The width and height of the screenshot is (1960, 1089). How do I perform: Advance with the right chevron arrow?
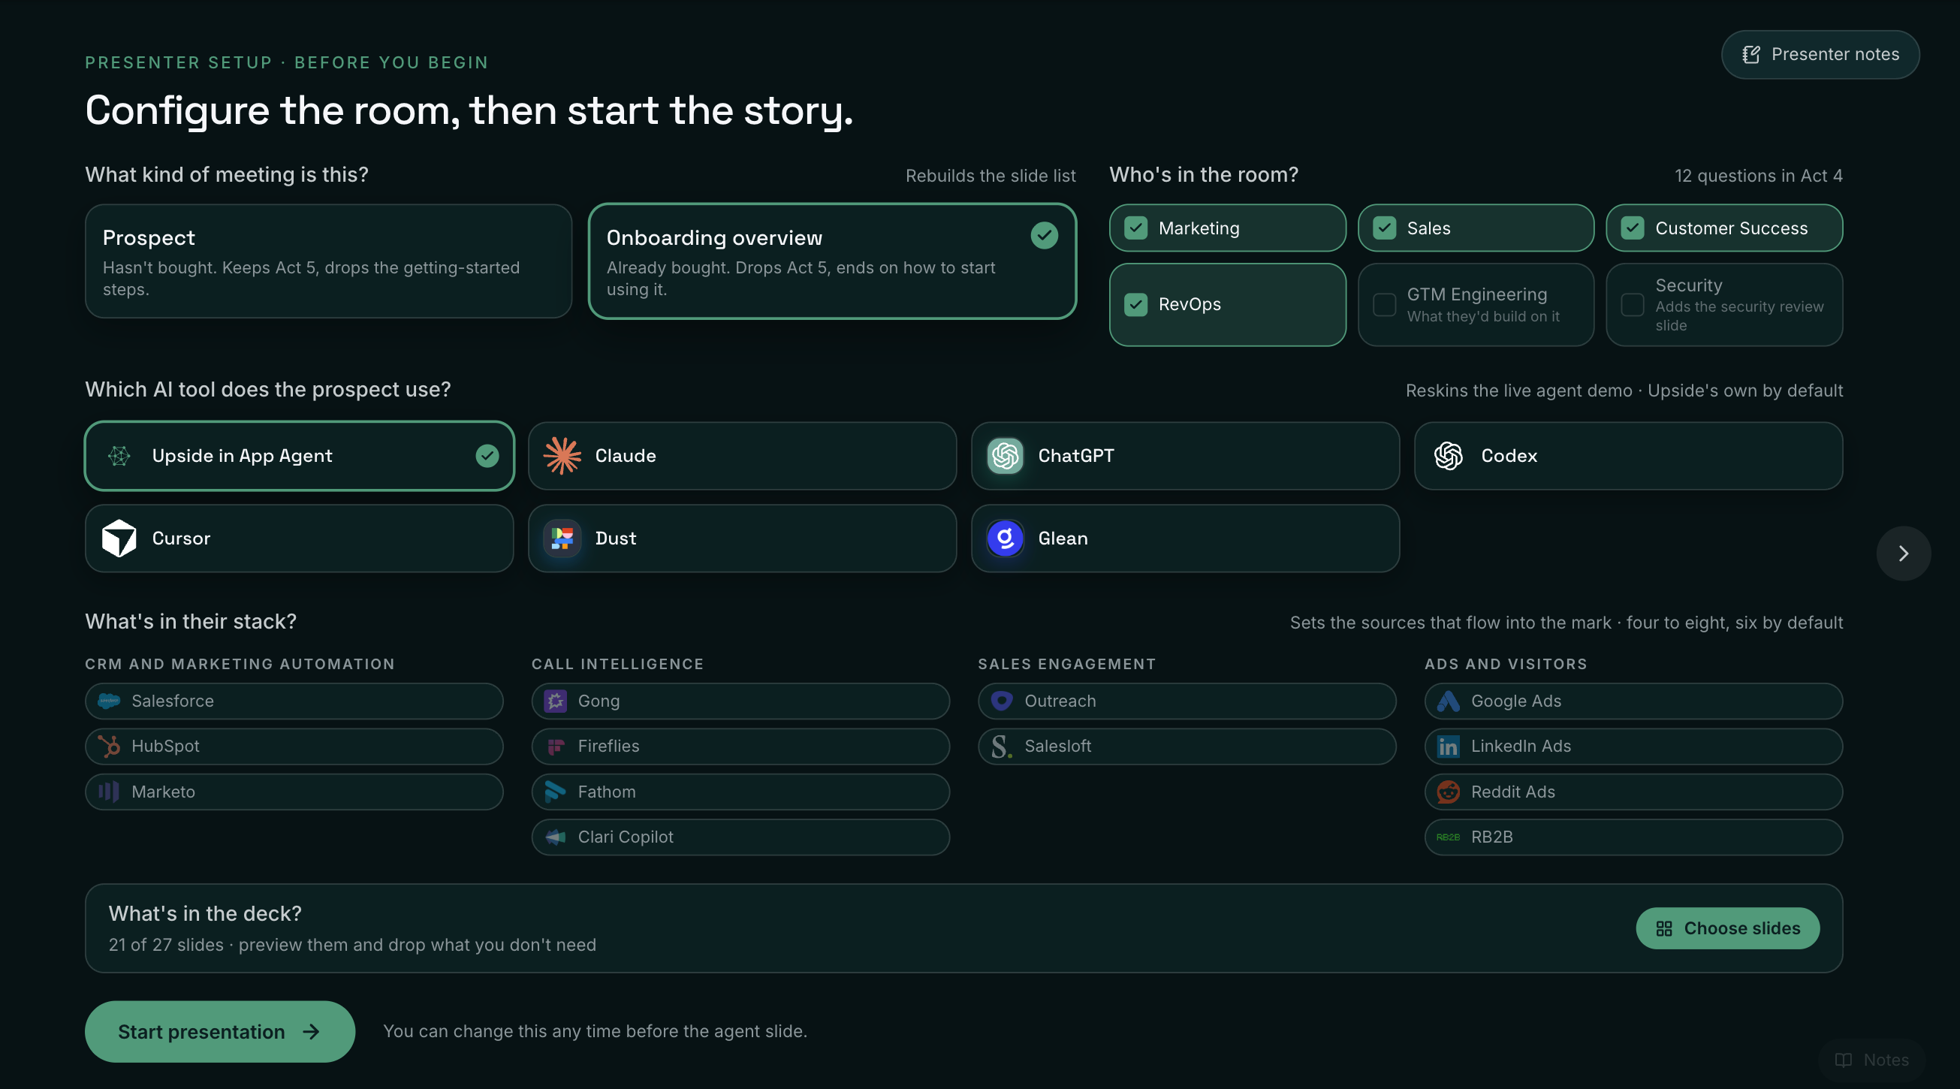point(1903,554)
